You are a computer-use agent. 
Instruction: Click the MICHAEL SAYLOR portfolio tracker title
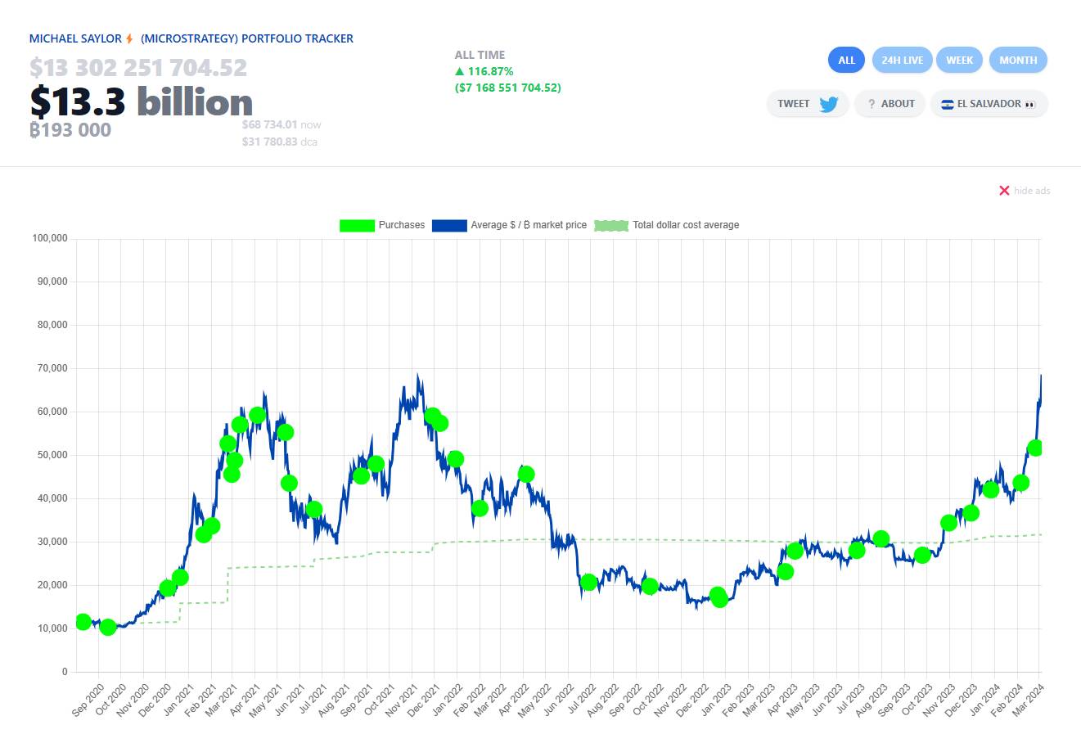pyautogui.click(x=191, y=38)
